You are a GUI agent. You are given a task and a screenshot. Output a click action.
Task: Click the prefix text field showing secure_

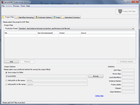point(57,80)
